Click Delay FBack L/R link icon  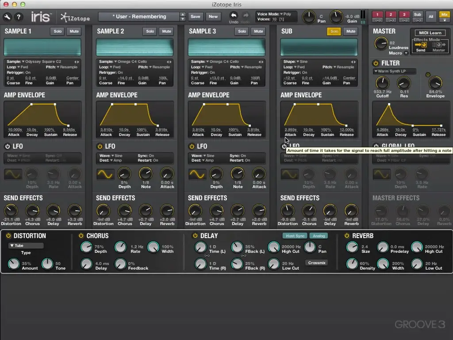pyautogui.click(x=243, y=255)
